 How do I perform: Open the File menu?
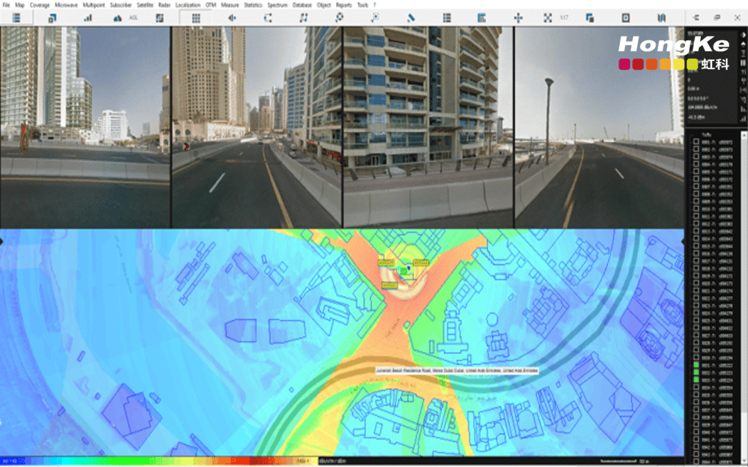(6, 5)
